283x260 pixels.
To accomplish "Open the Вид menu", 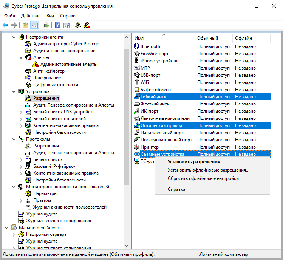I will (x=50, y=16).
